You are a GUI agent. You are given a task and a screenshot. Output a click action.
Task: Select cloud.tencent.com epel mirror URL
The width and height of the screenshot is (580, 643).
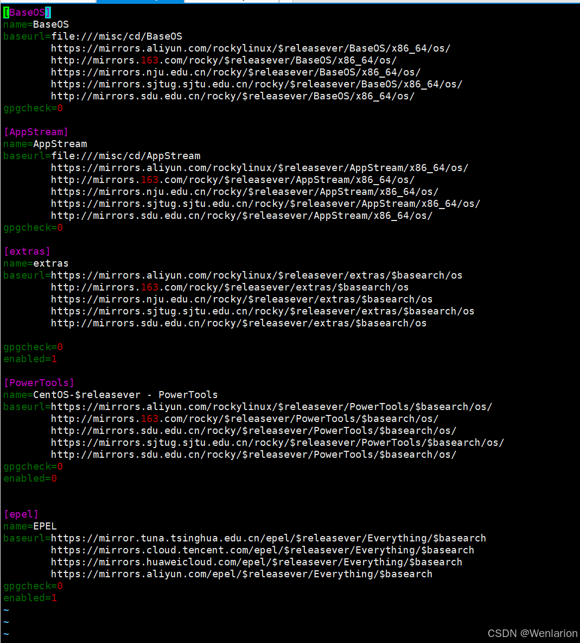(x=263, y=550)
